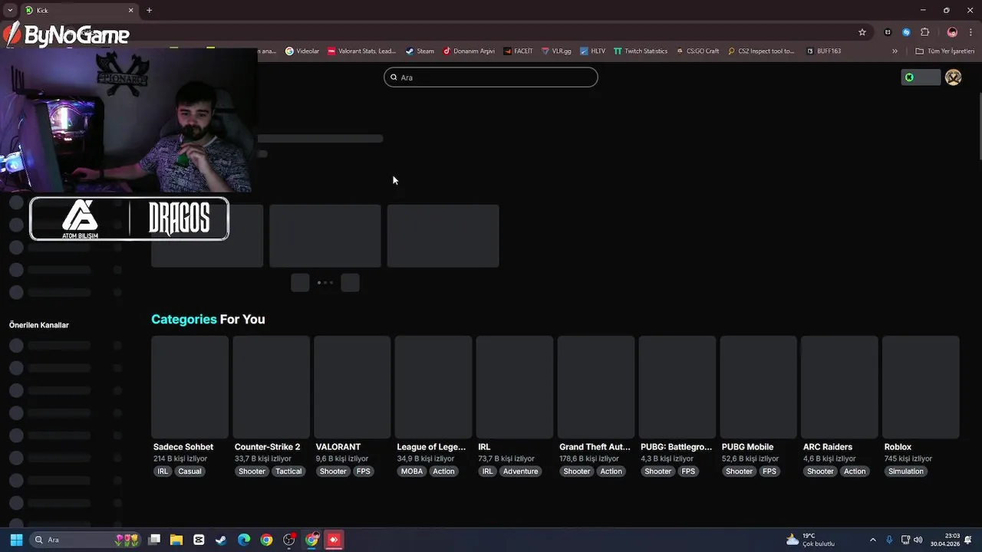This screenshot has height=552, width=982.
Task: Open File Explorer from the taskbar
Action: [176, 540]
